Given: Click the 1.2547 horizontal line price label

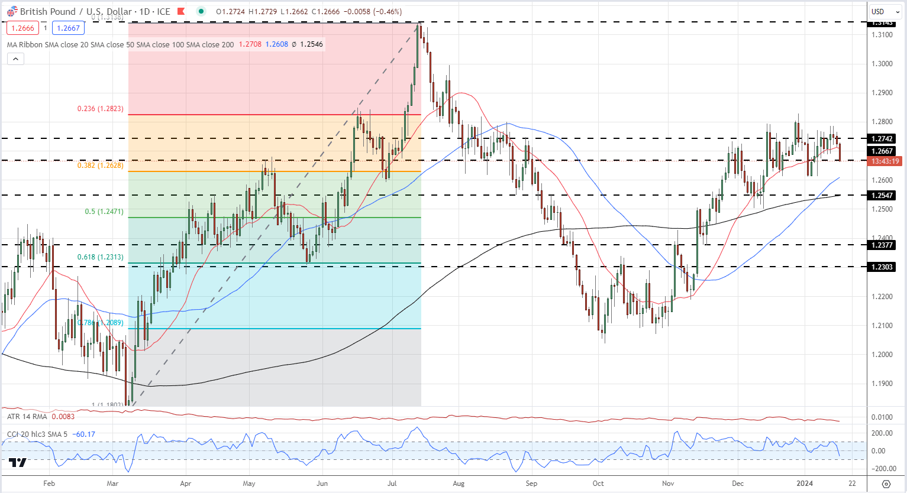Looking at the screenshot, I should click(882, 195).
